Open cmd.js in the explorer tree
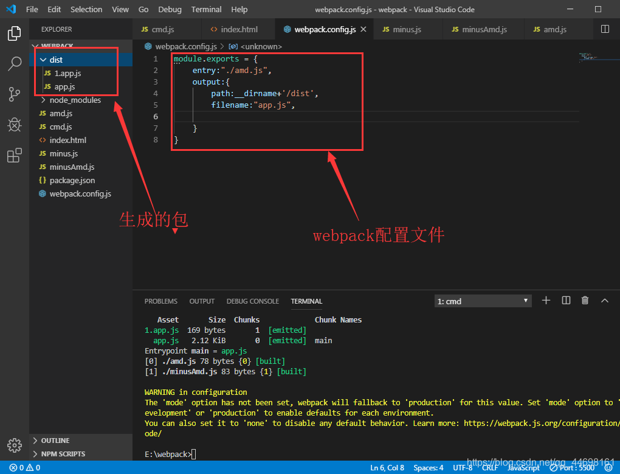The height and width of the screenshot is (474, 620). [x=61, y=127]
